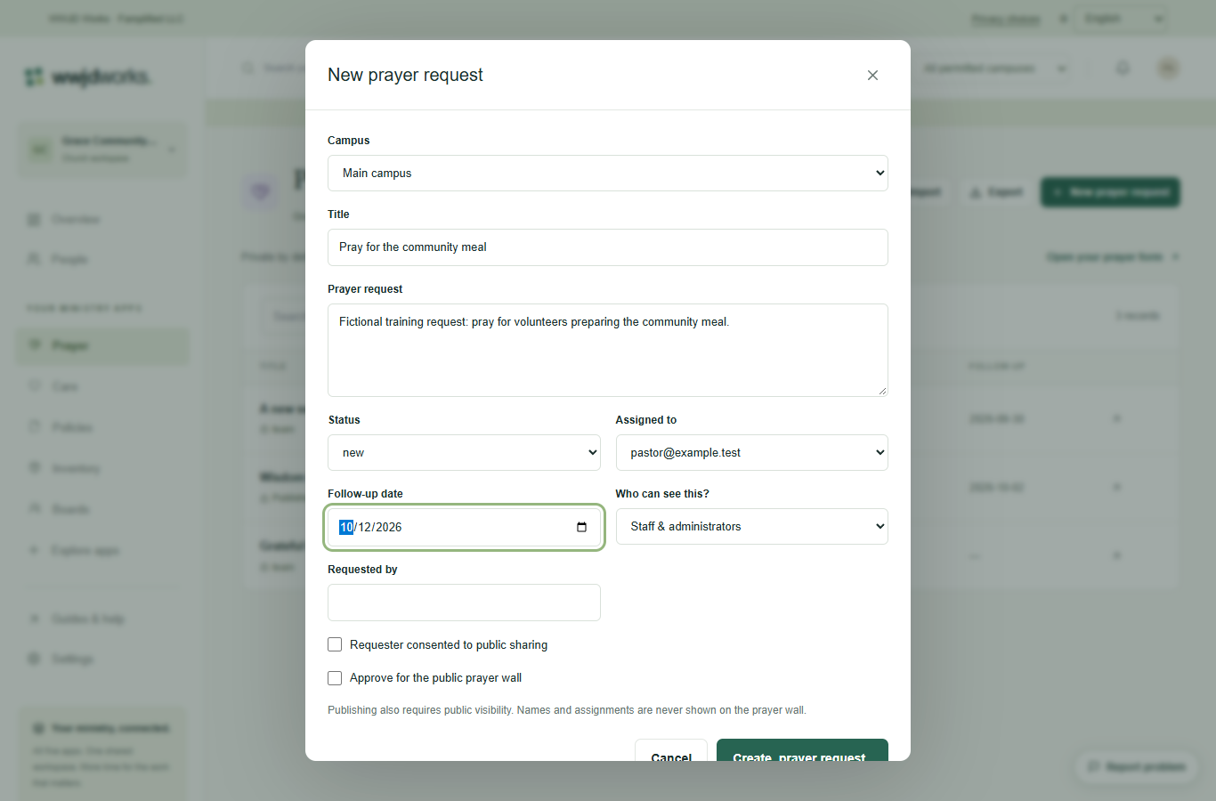Open the Settings sidebar item
Viewport: 1216px width, 801px height.
(x=102, y=659)
